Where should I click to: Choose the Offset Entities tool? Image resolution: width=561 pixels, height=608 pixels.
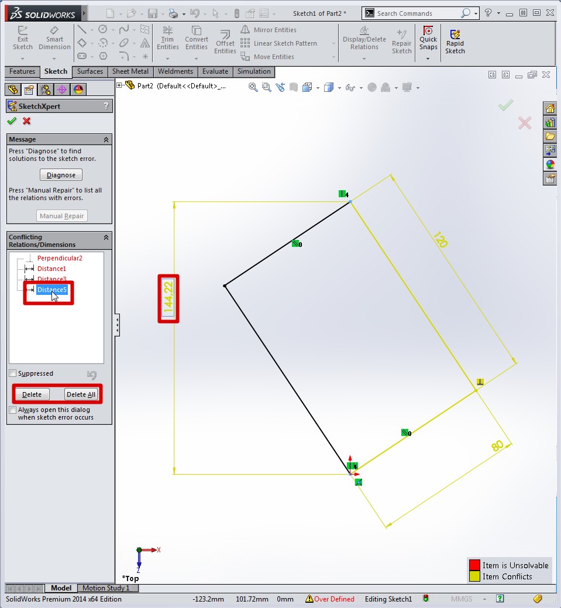[x=225, y=42]
